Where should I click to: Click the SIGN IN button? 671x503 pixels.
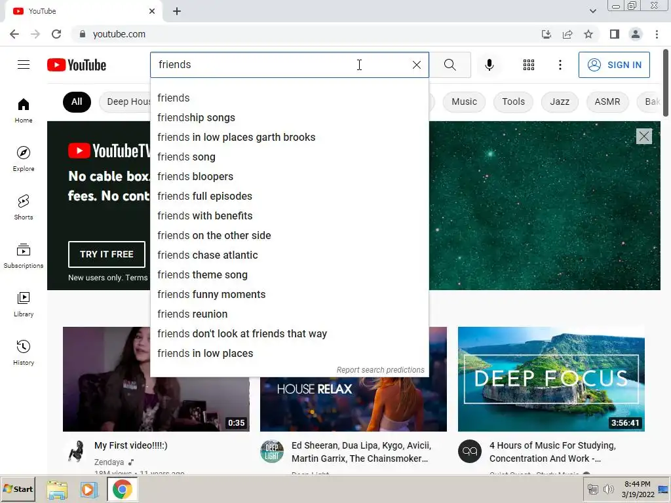click(x=614, y=65)
